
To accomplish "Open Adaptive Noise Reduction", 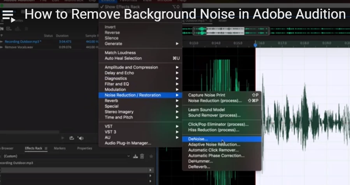I will pos(222,144).
